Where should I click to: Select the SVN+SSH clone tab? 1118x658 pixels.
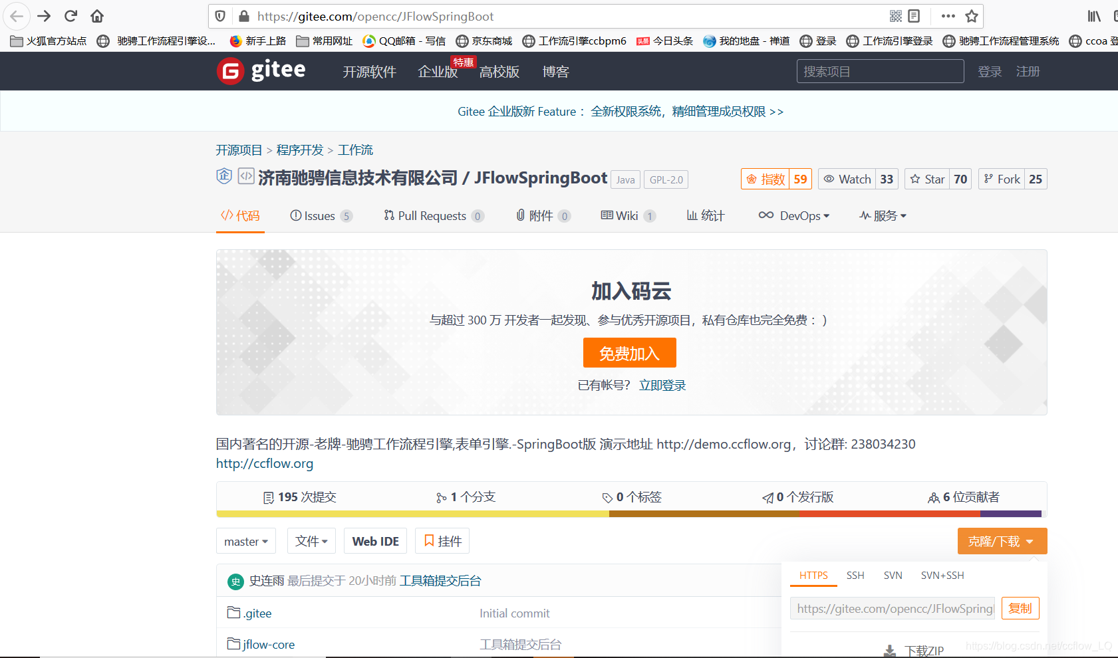coord(942,576)
